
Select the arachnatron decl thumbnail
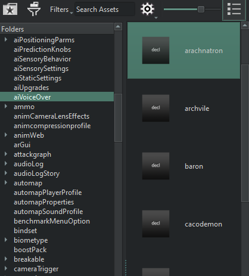[x=155, y=50]
